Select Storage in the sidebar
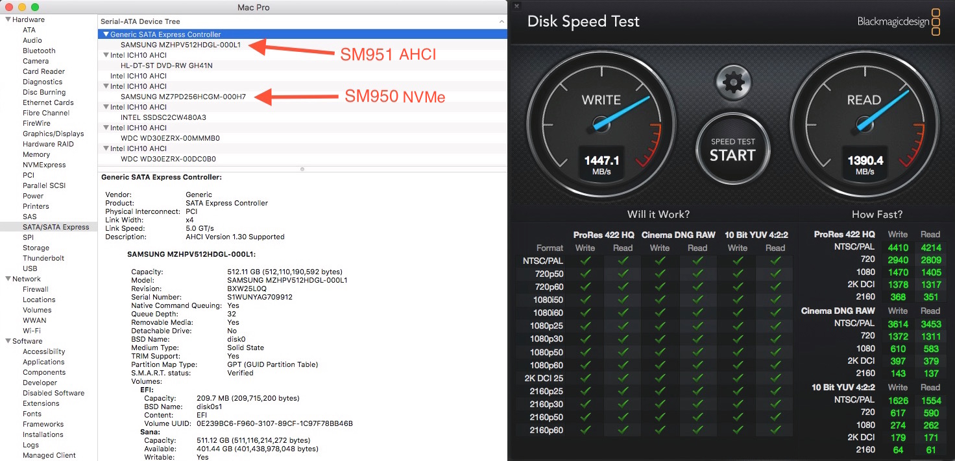Viewport: 955px width, 461px height. (x=36, y=248)
